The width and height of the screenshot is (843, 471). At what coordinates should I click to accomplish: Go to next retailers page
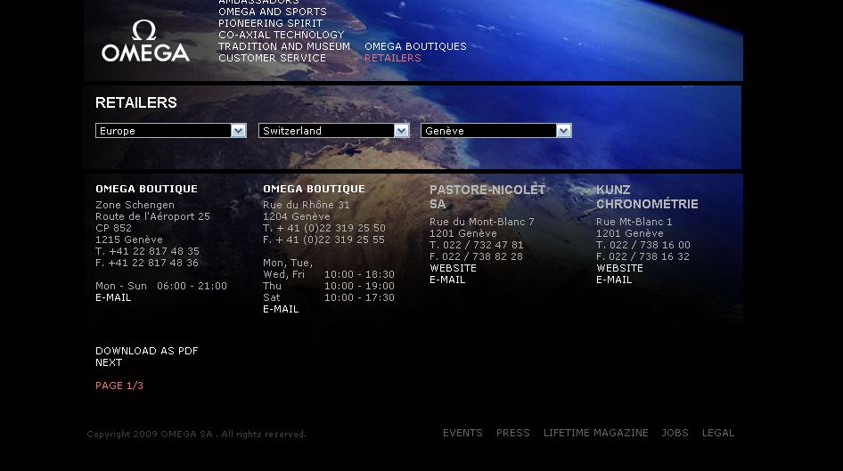click(109, 362)
